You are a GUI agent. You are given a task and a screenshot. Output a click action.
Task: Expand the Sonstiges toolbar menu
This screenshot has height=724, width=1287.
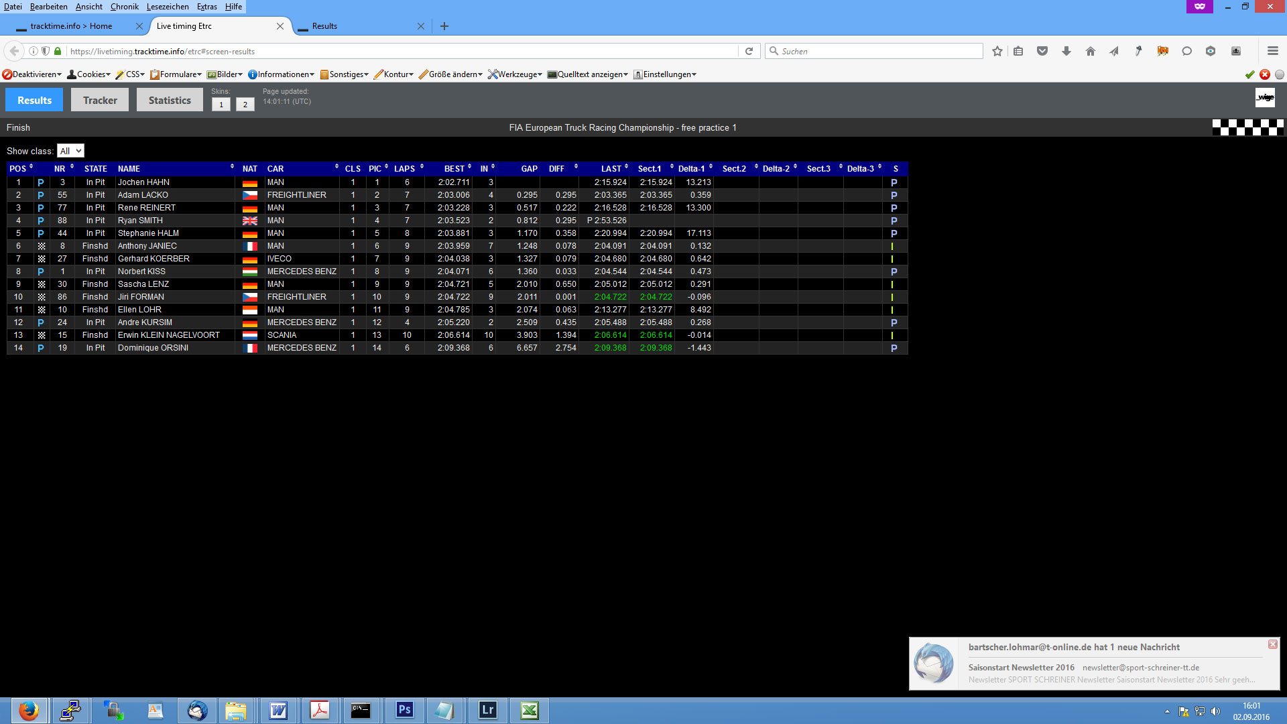(345, 74)
